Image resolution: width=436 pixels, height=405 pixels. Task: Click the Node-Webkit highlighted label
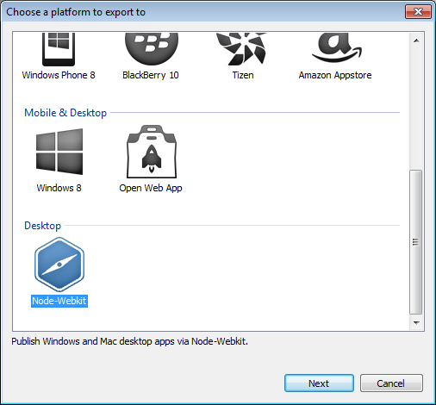(x=59, y=301)
